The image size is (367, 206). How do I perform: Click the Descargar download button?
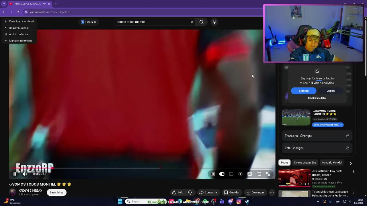(x=255, y=193)
